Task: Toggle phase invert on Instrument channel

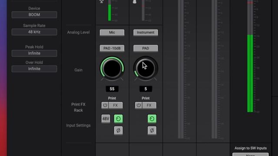Action: coord(152,130)
